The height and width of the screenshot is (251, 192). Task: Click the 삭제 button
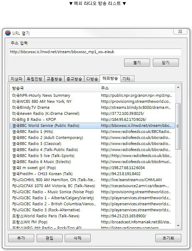click(78, 238)
